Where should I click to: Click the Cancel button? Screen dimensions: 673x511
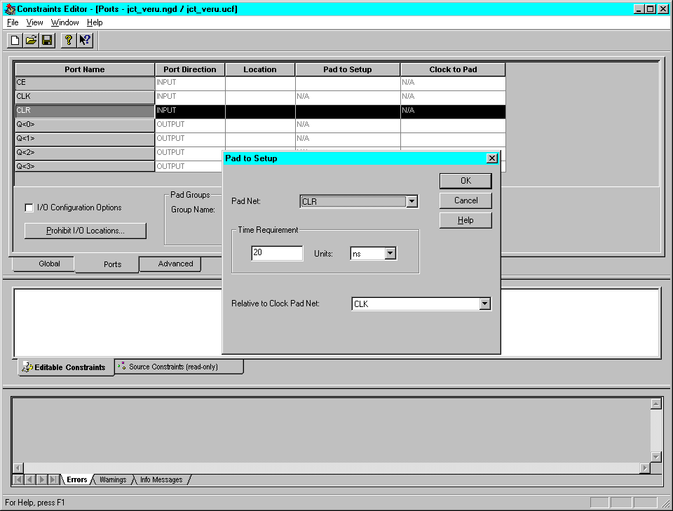[465, 200]
